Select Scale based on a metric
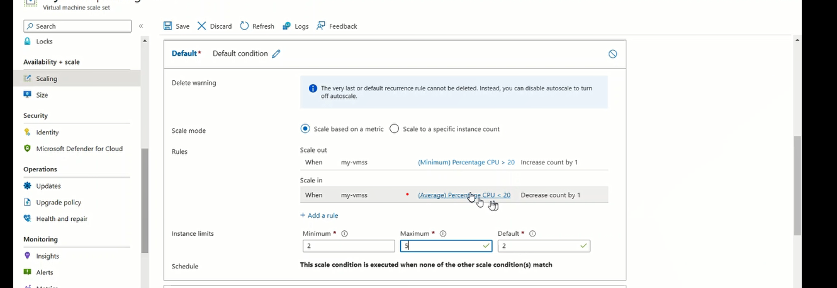 pos(305,129)
